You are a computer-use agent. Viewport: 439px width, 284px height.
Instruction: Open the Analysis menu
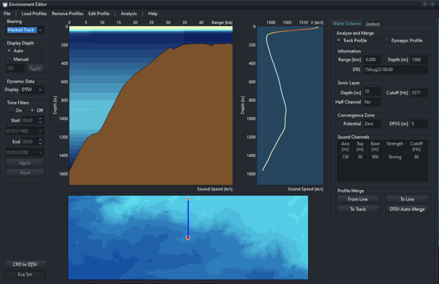click(x=129, y=13)
